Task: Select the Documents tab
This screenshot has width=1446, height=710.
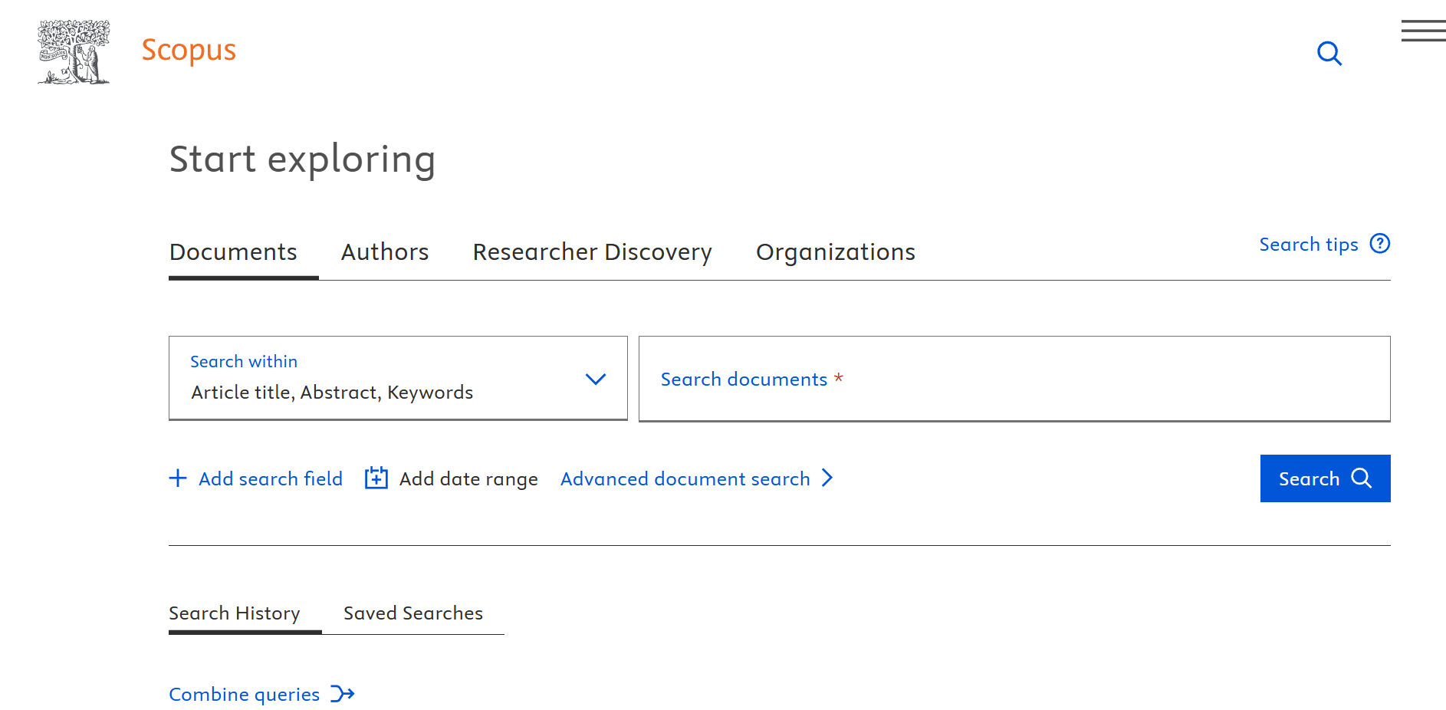Action: pos(233,252)
